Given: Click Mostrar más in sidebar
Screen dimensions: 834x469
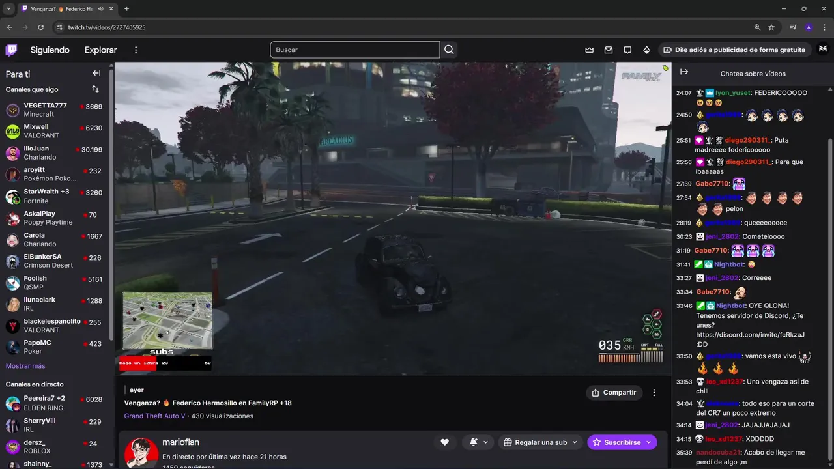Looking at the screenshot, I should 25,366.
